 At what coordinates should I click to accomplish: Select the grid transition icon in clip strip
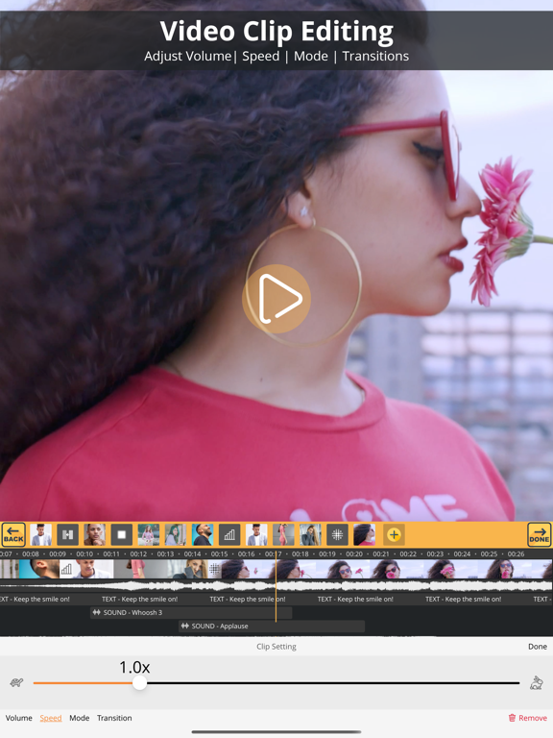point(337,534)
